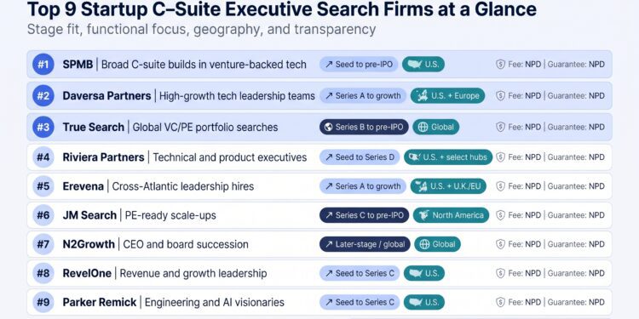Select the Erevena row description text
This screenshot has height=319, width=639.
[183, 186]
